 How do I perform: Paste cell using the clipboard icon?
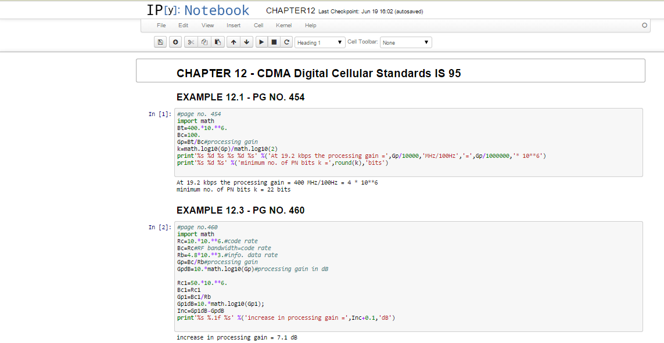[x=218, y=42]
